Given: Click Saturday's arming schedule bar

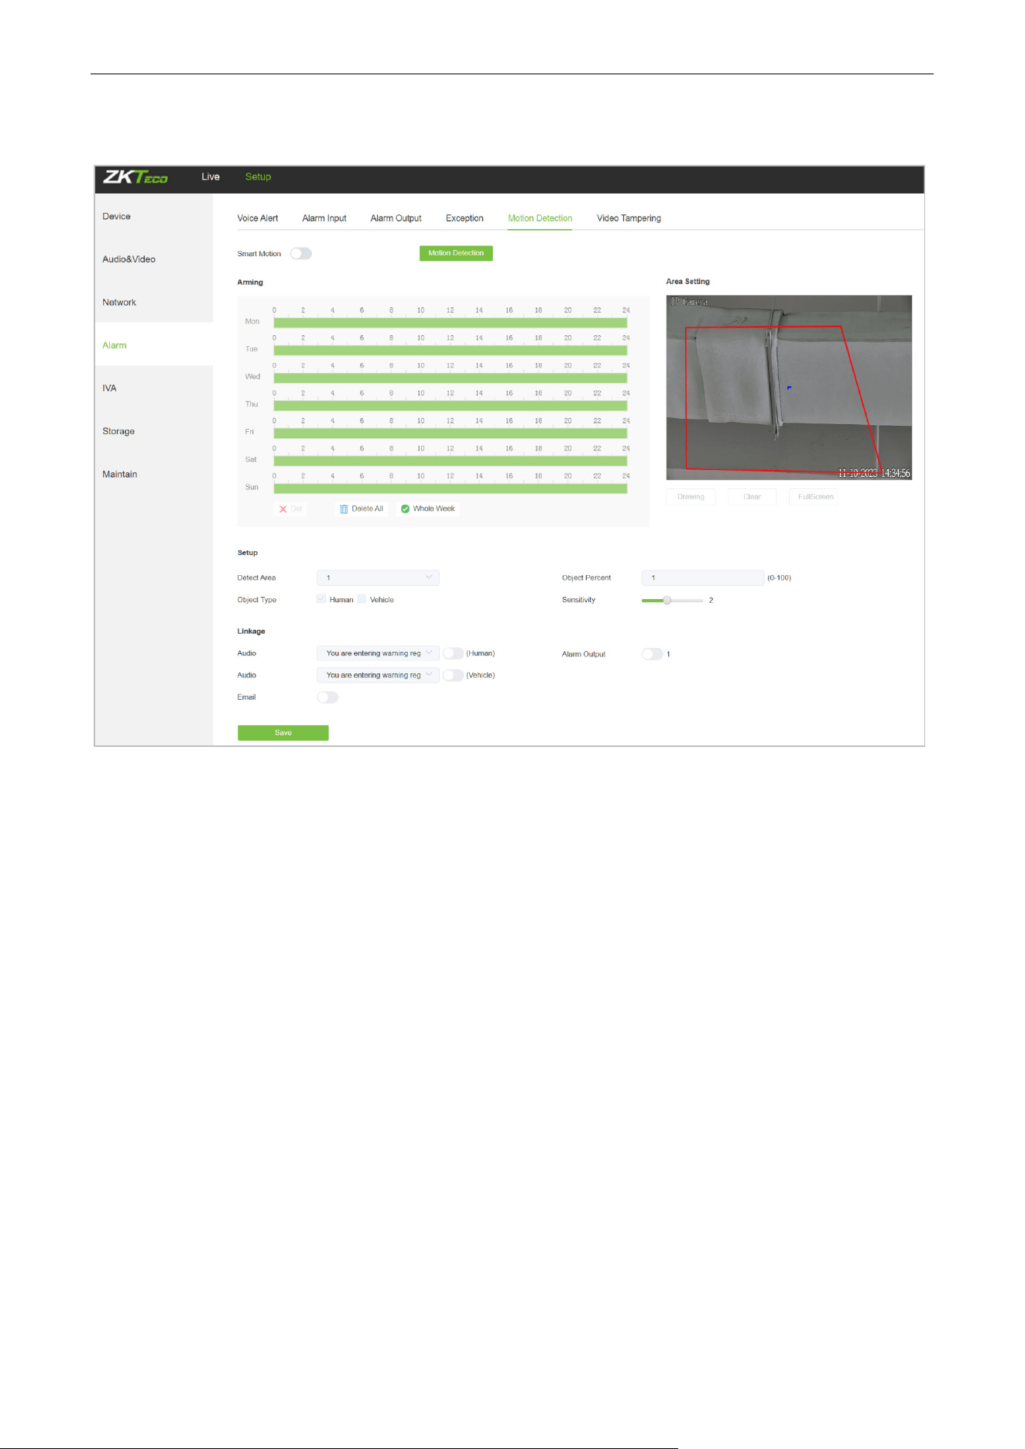Looking at the screenshot, I should (450, 461).
